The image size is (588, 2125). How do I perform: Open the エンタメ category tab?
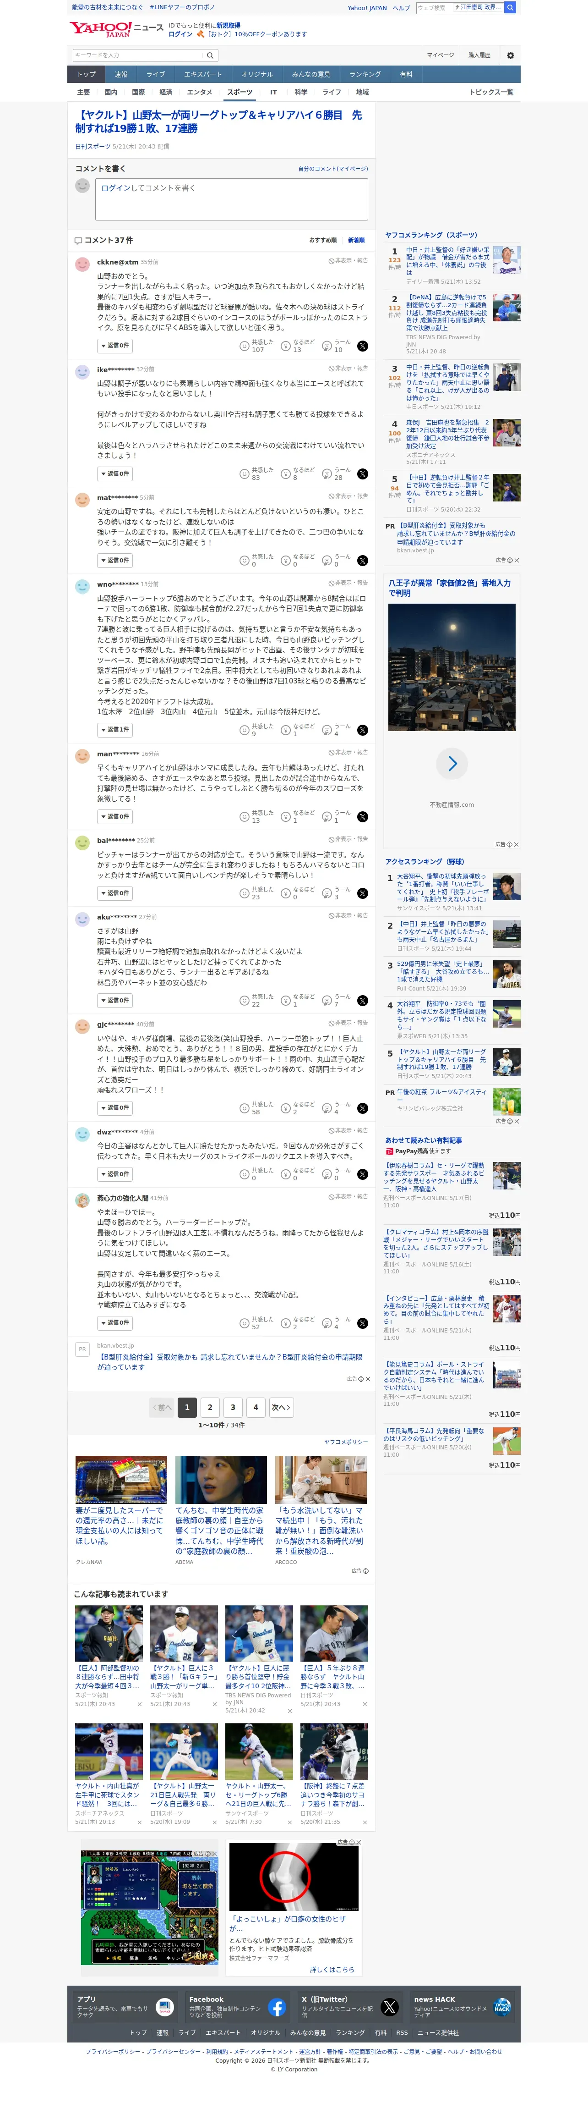200,93
